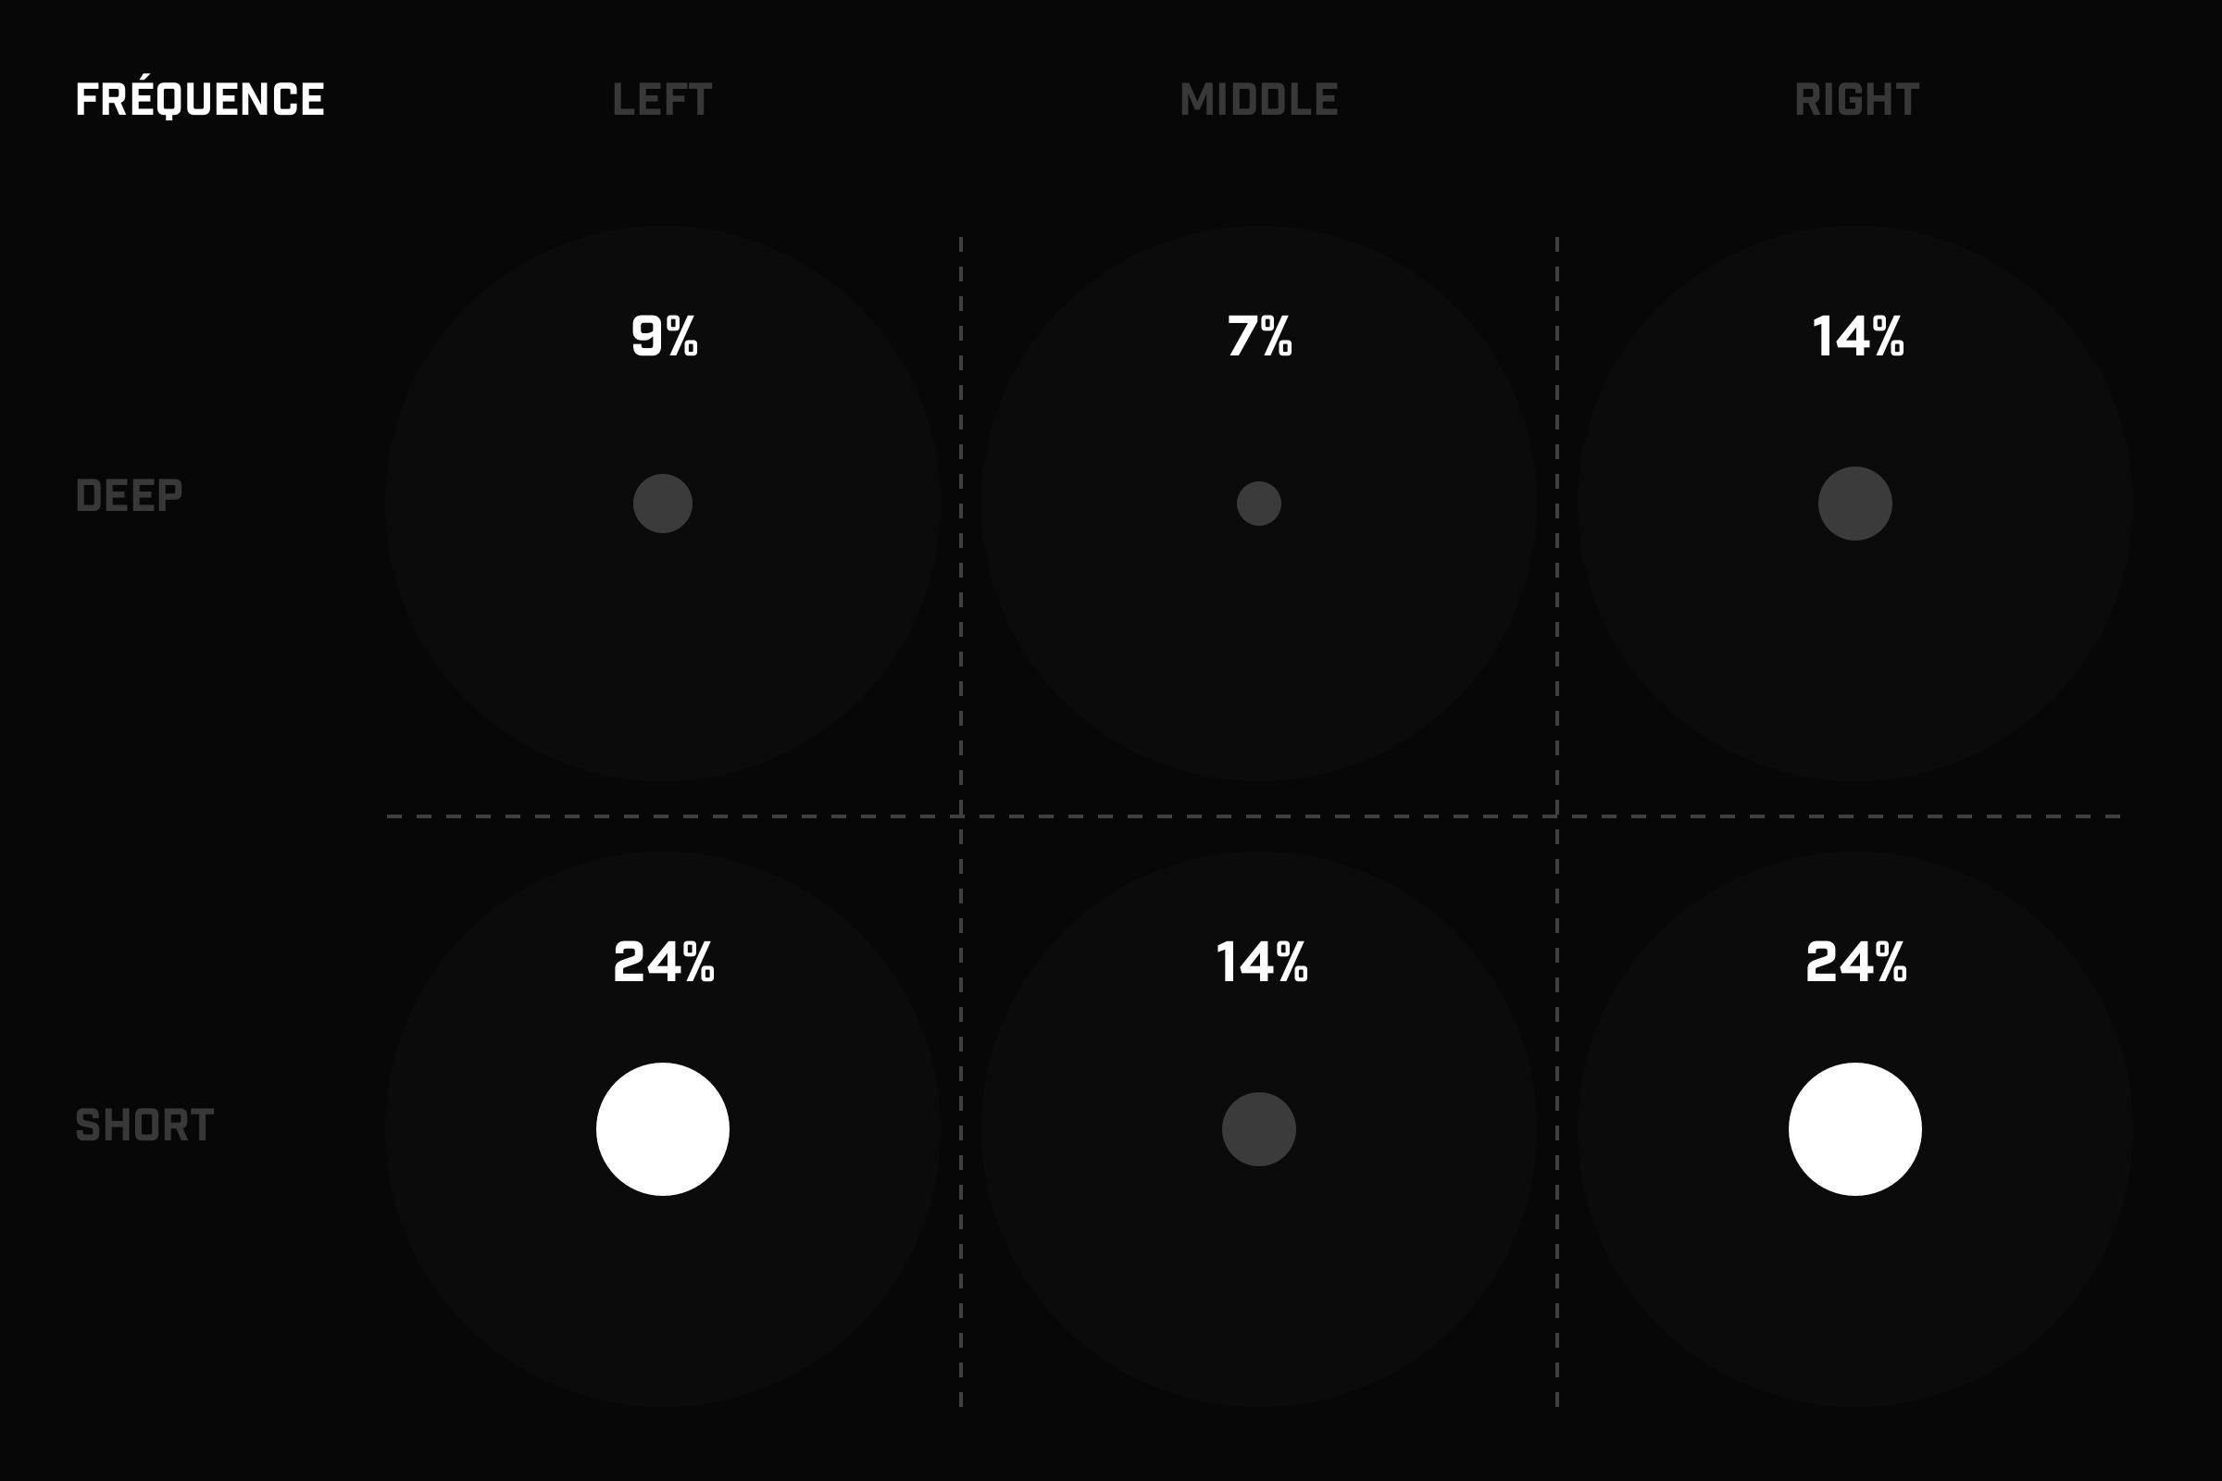
Task: Select the 24% value in short right
Action: (1856, 963)
